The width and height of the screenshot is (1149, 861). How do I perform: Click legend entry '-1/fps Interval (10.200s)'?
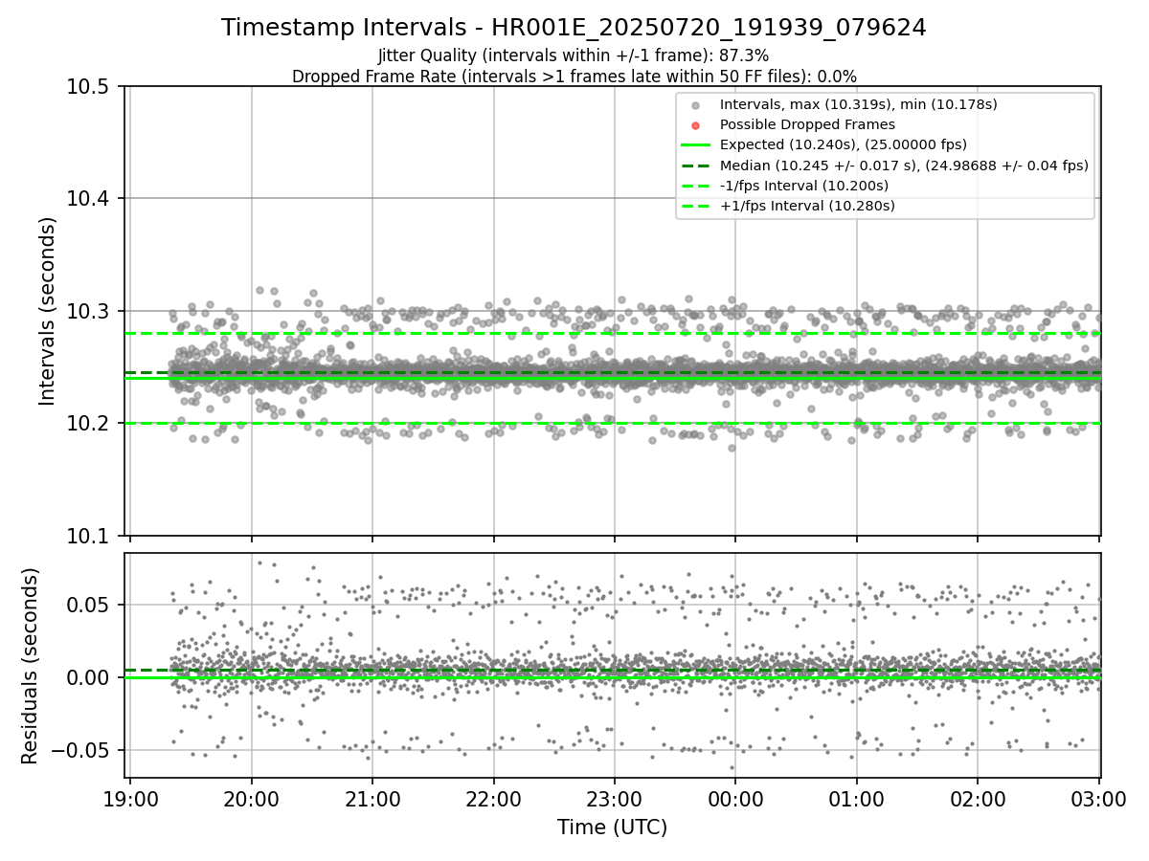(x=804, y=185)
